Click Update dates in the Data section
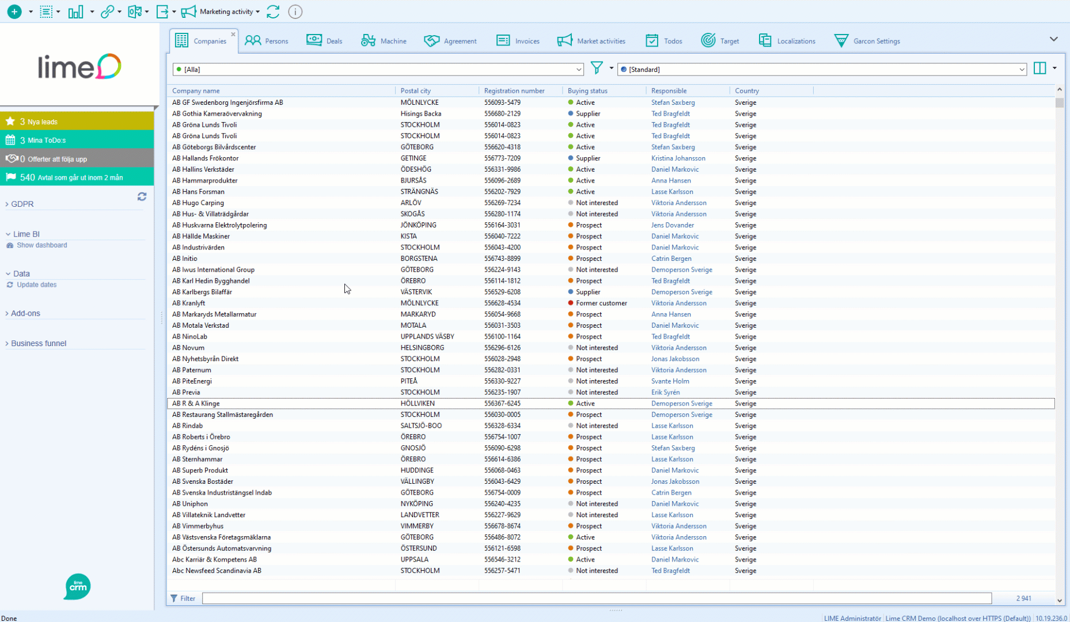 (37, 285)
